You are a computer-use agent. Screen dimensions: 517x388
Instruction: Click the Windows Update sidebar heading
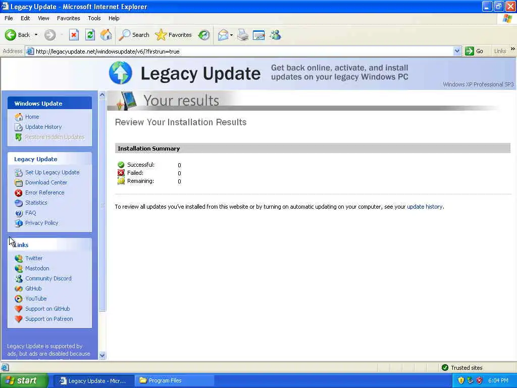pyautogui.click(x=38, y=104)
